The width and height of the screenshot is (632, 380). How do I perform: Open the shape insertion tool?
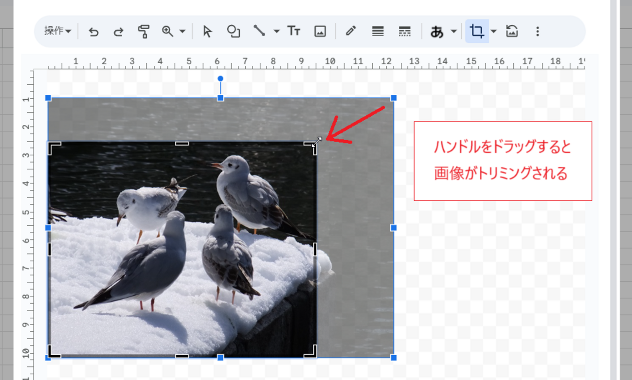coord(234,31)
